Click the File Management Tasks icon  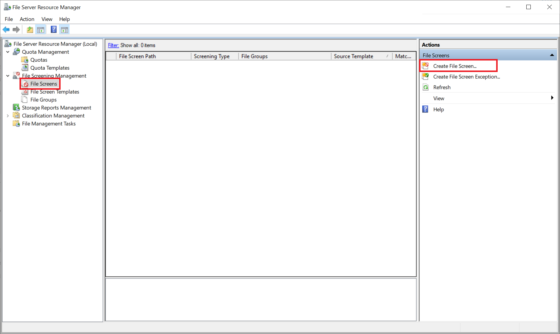(x=16, y=123)
